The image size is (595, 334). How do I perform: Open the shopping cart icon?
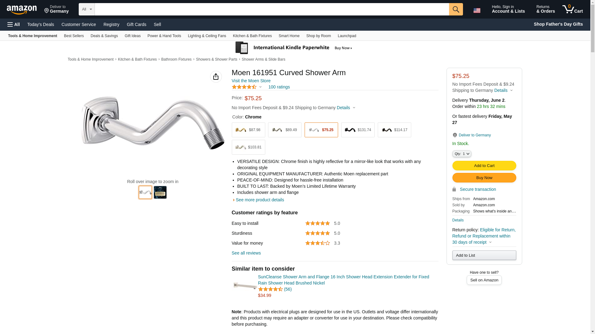(572, 9)
